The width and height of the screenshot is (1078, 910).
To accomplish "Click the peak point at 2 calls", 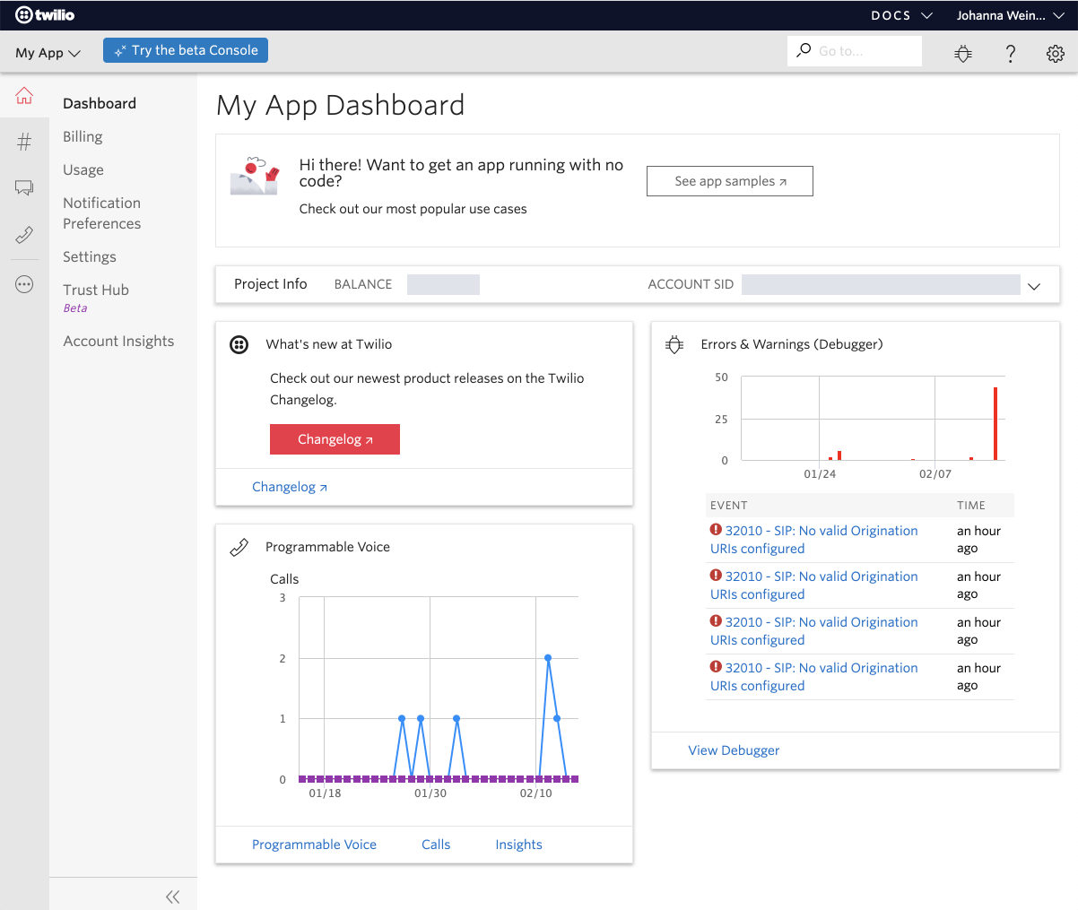I will click(548, 658).
